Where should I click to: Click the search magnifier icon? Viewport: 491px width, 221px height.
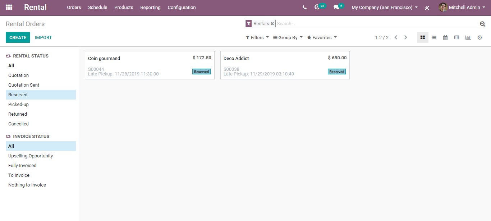pyautogui.click(x=482, y=24)
